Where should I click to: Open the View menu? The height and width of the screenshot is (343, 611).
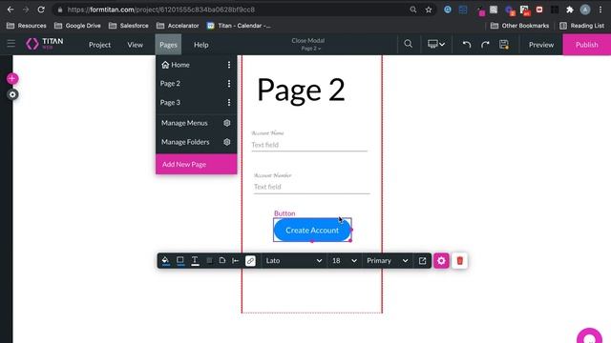pos(136,45)
